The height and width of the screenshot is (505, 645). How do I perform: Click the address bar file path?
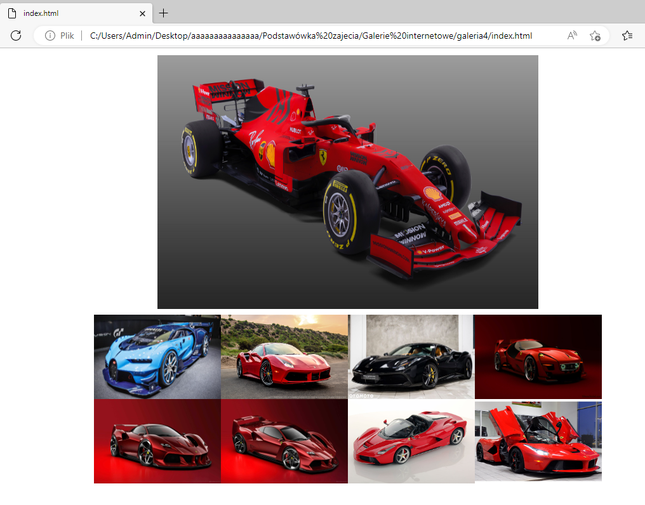pos(311,36)
